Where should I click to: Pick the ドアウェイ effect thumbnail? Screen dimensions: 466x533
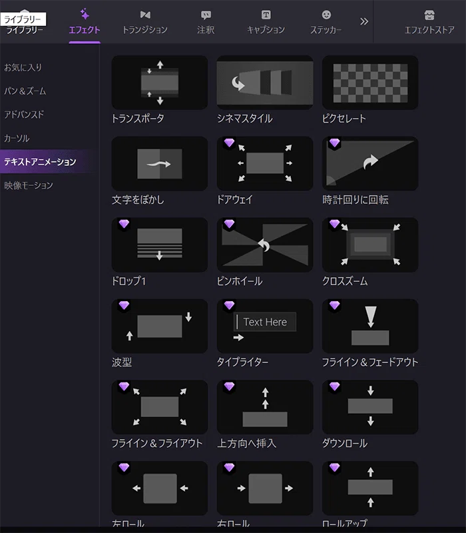click(x=265, y=163)
